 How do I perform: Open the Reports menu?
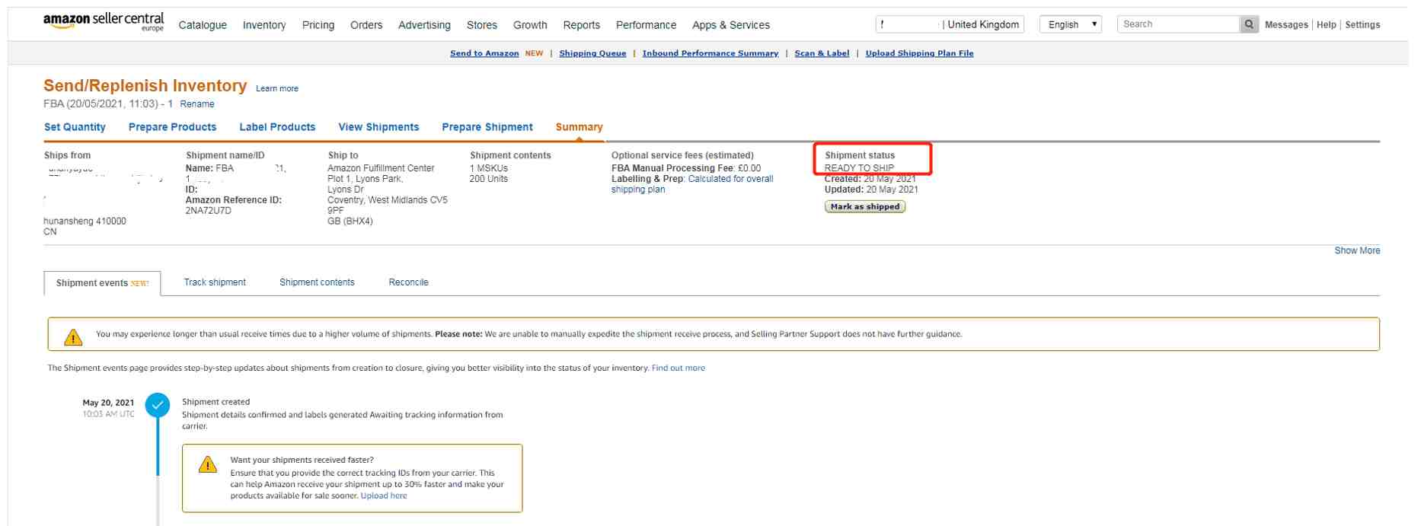click(582, 25)
